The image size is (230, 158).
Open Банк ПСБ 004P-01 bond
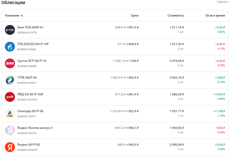30,27
